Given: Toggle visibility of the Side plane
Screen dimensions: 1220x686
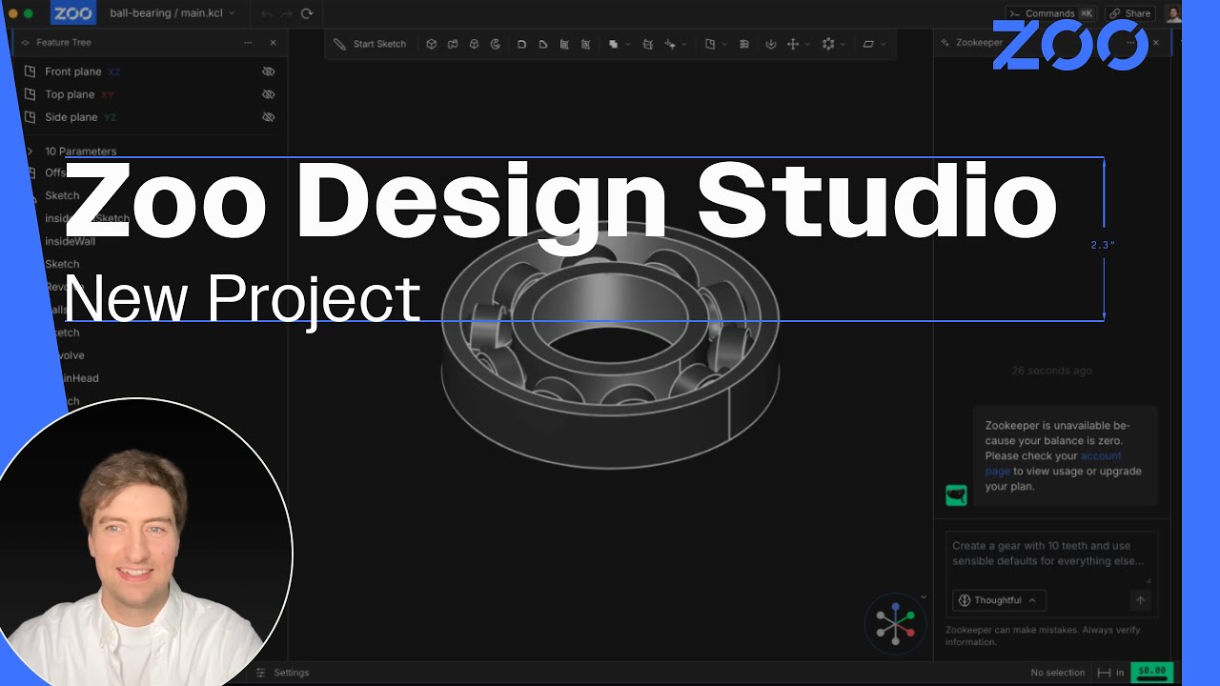Looking at the screenshot, I should pyautogui.click(x=268, y=117).
